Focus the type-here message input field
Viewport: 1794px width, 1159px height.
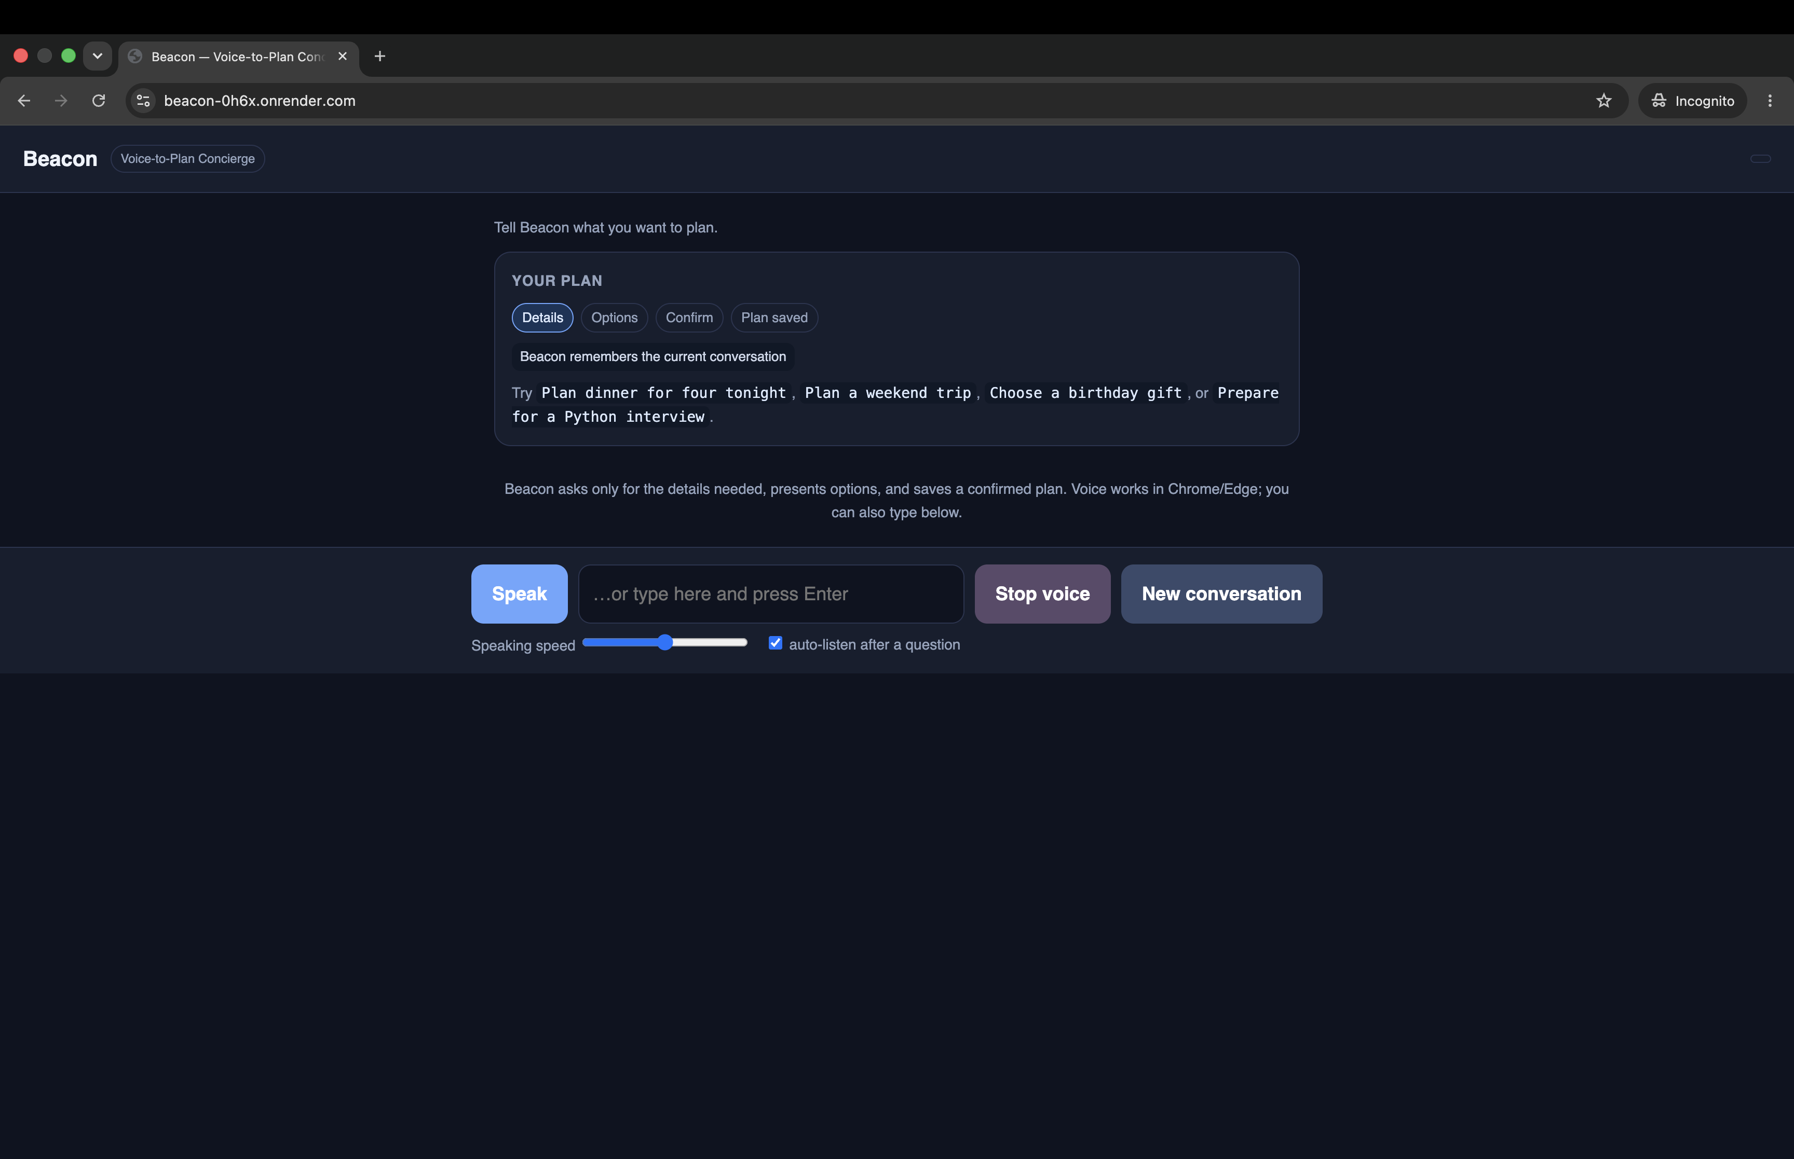click(x=771, y=594)
